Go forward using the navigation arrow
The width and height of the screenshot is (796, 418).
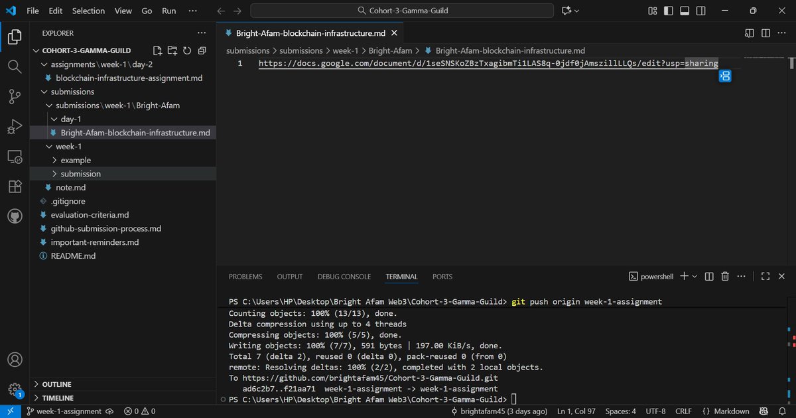(x=237, y=11)
